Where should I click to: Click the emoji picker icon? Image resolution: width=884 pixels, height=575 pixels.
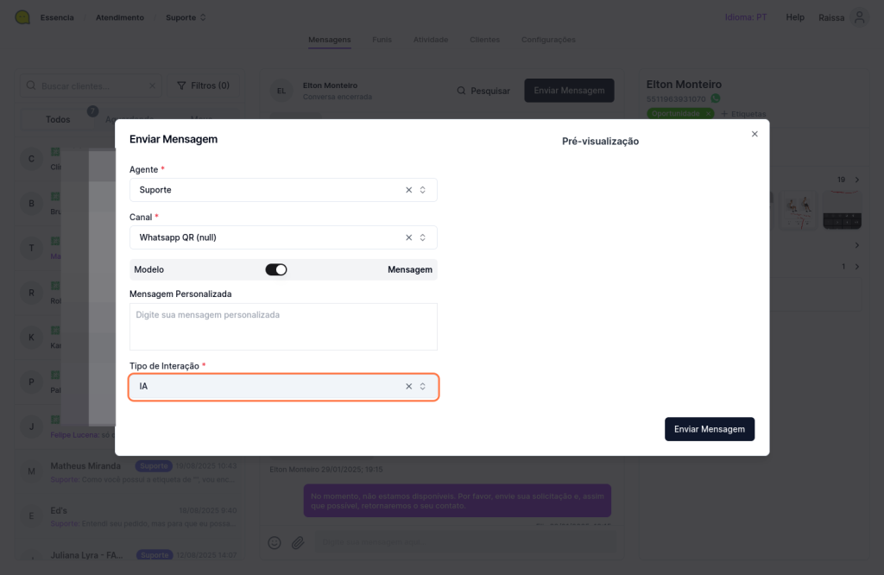coord(275,543)
